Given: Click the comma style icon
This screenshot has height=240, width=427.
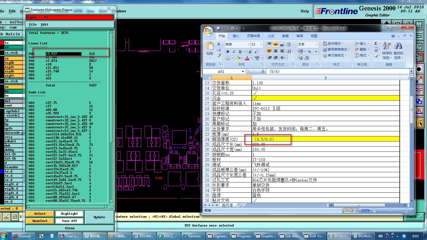Looking at the screenshot, I should pos(315,51).
